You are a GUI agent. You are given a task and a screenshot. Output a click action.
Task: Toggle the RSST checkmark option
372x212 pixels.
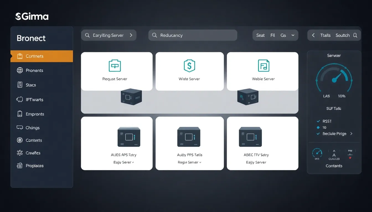pyautogui.click(x=318, y=121)
